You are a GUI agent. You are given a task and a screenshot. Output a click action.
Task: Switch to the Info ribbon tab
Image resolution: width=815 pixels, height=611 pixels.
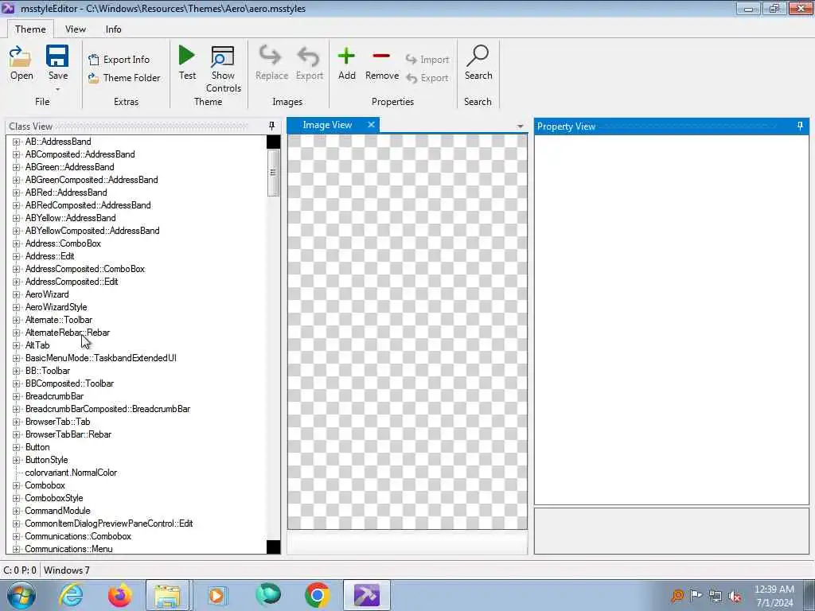pyautogui.click(x=113, y=29)
